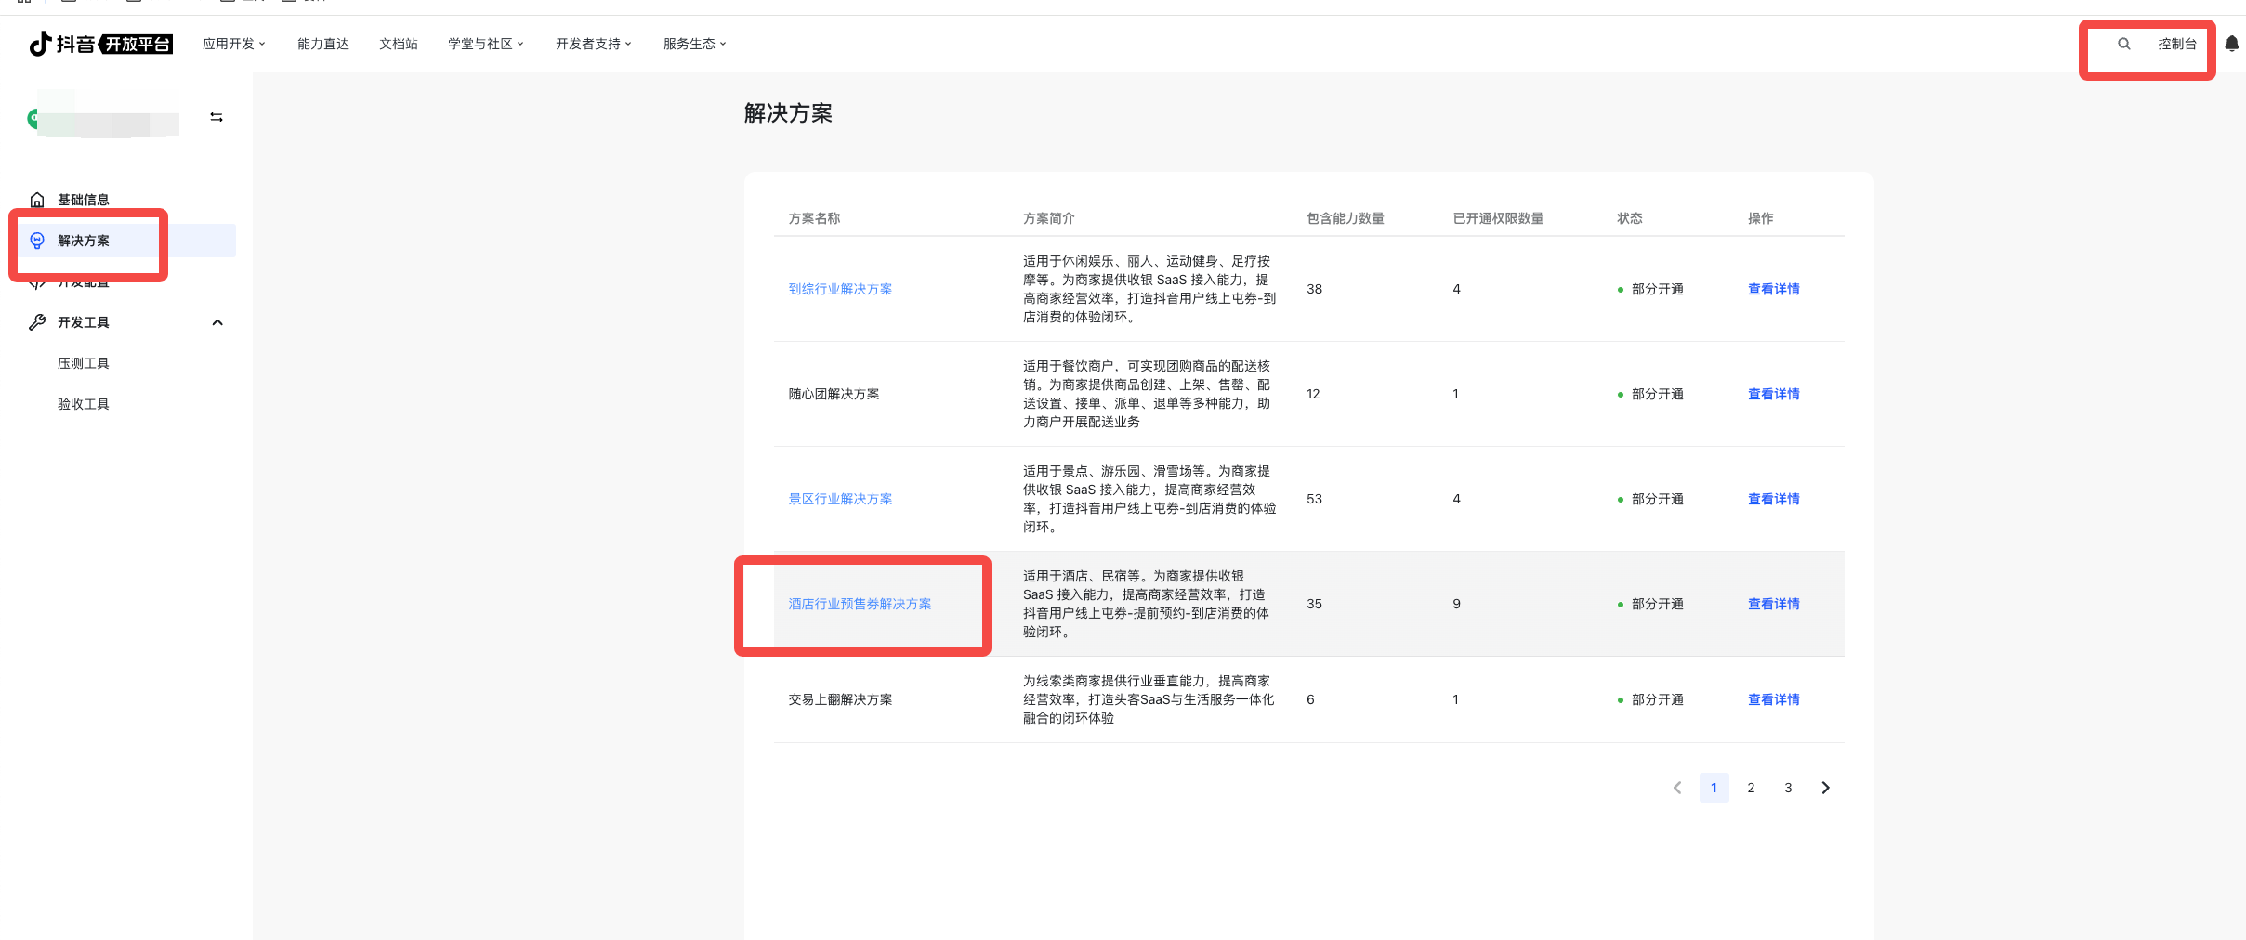Click capability count 53 cell
This screenshot has width=2246, height=940.
(x=1314, y=499)
